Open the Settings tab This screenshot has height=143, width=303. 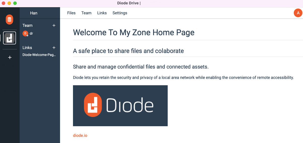120,13
